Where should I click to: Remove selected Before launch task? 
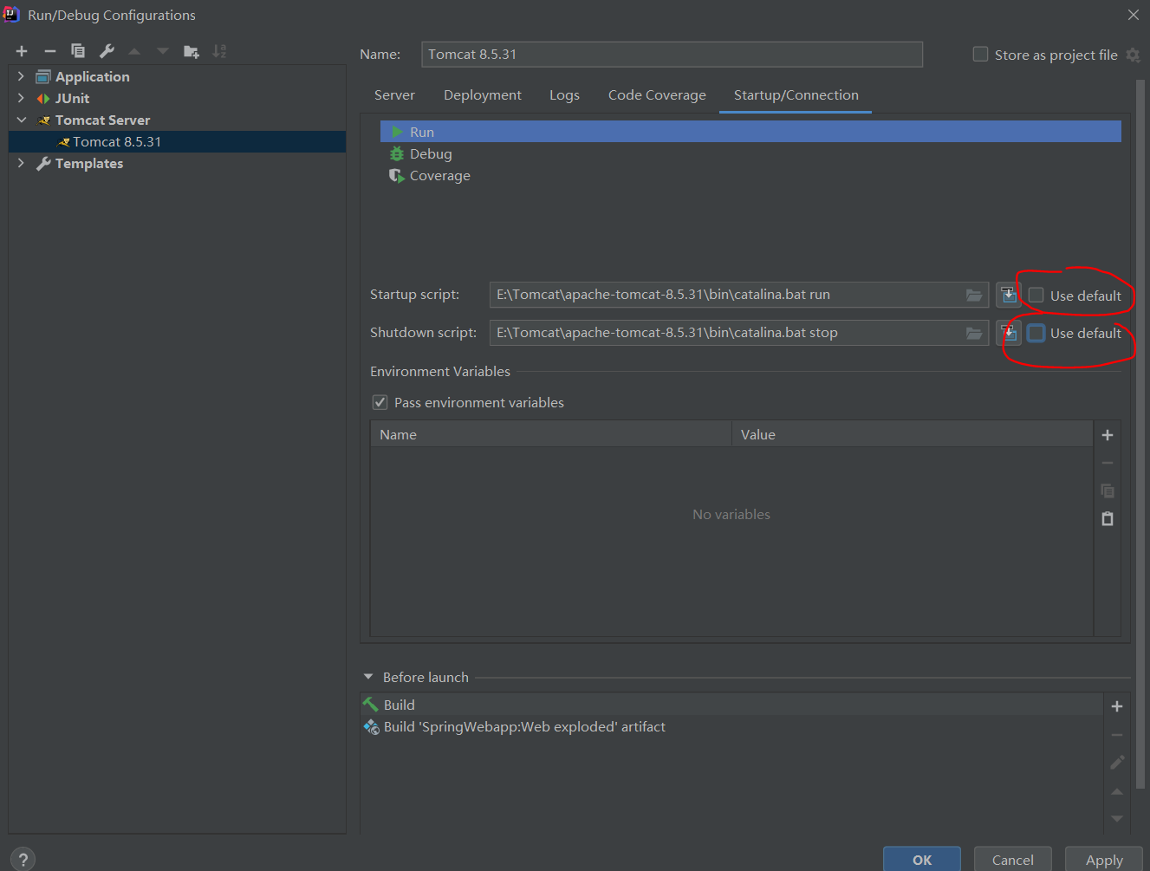point(1117,735)
